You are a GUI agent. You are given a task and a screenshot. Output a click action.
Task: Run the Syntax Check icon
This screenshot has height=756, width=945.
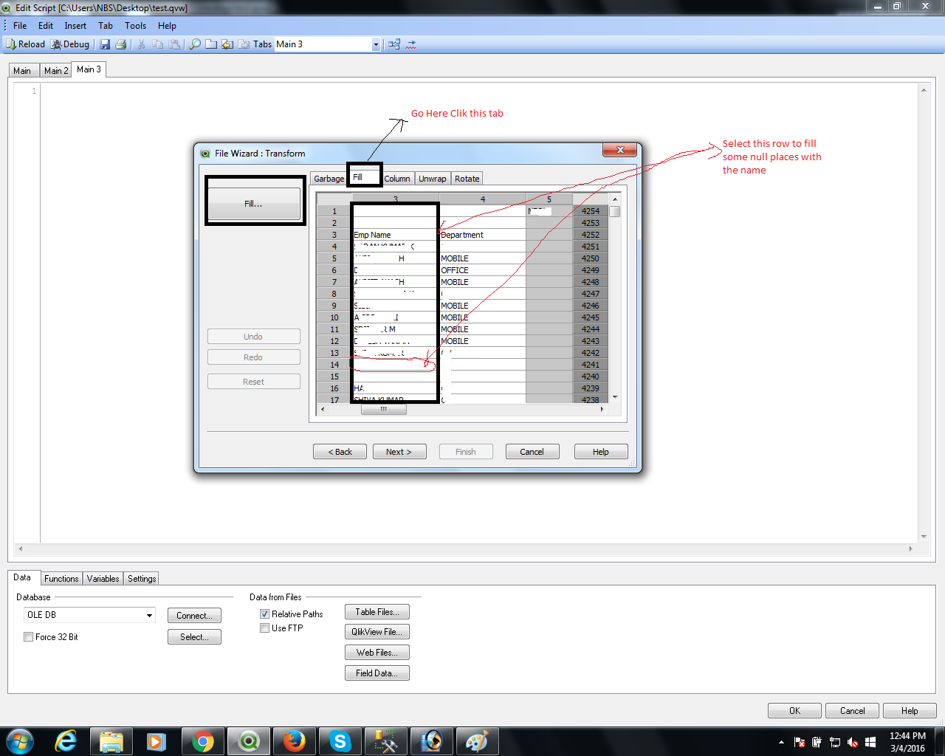coord(411,44)
